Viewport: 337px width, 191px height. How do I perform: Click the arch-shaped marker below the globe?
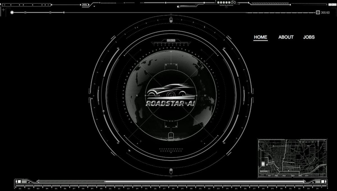(x=170, y=136)
